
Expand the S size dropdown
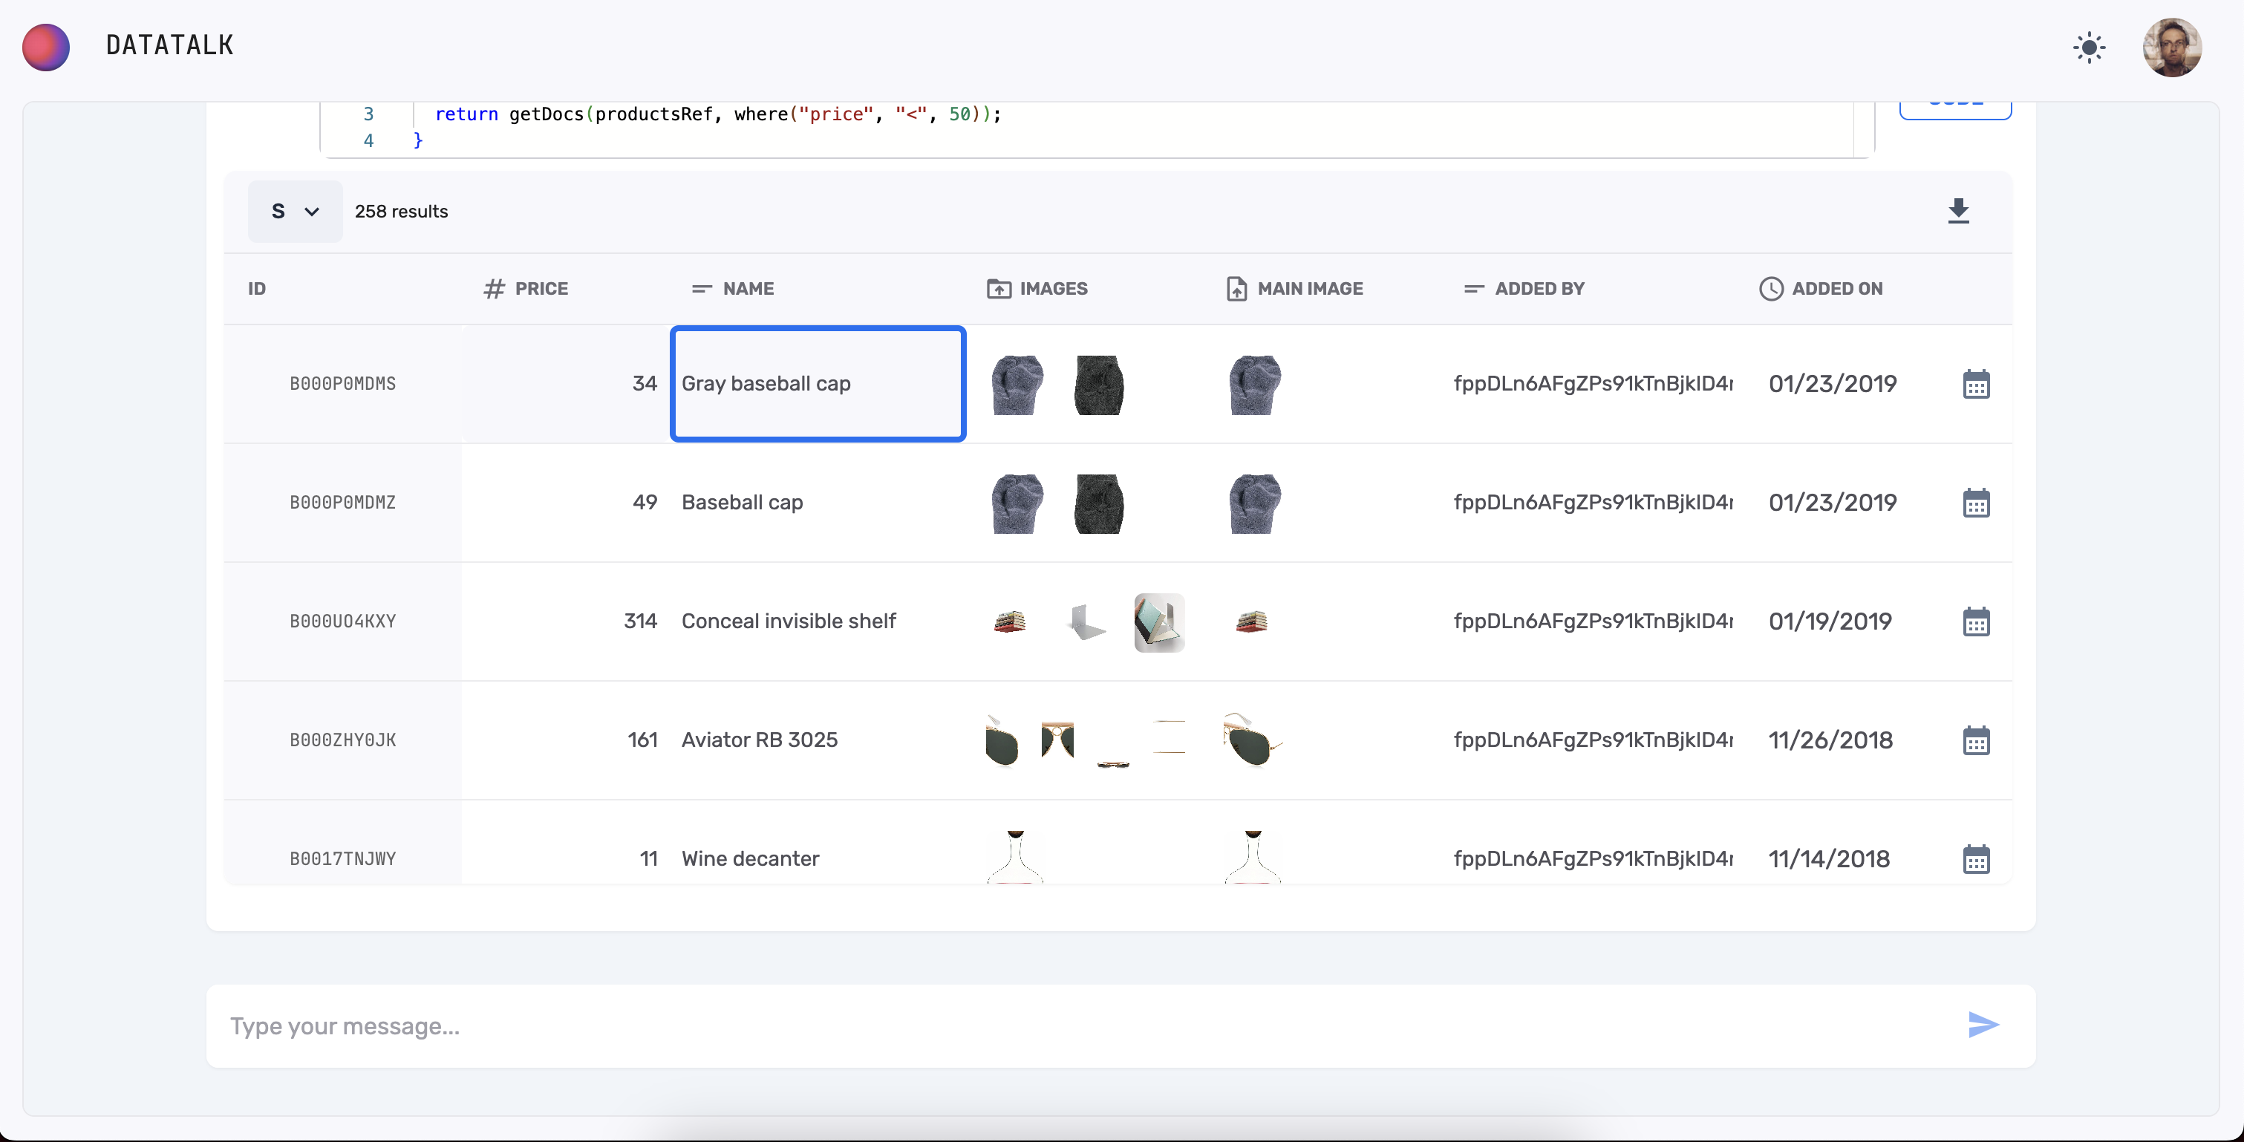295,212
